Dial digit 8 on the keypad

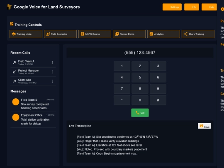140,89
